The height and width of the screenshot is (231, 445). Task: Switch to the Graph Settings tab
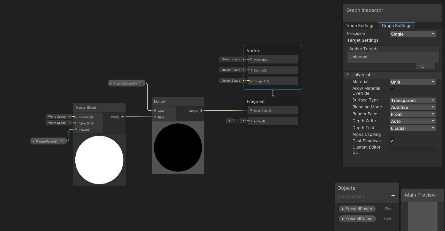(x=396, y=26)
